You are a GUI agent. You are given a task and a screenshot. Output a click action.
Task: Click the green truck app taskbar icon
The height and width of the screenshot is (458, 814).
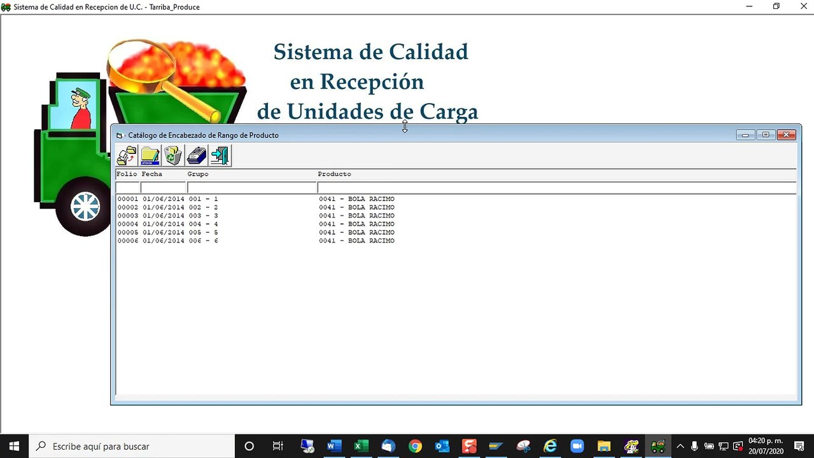tap(658, 447)
